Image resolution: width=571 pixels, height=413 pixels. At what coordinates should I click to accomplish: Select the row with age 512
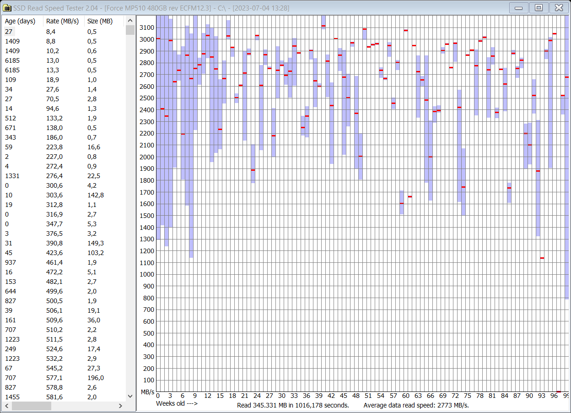[x=64, y=118]
